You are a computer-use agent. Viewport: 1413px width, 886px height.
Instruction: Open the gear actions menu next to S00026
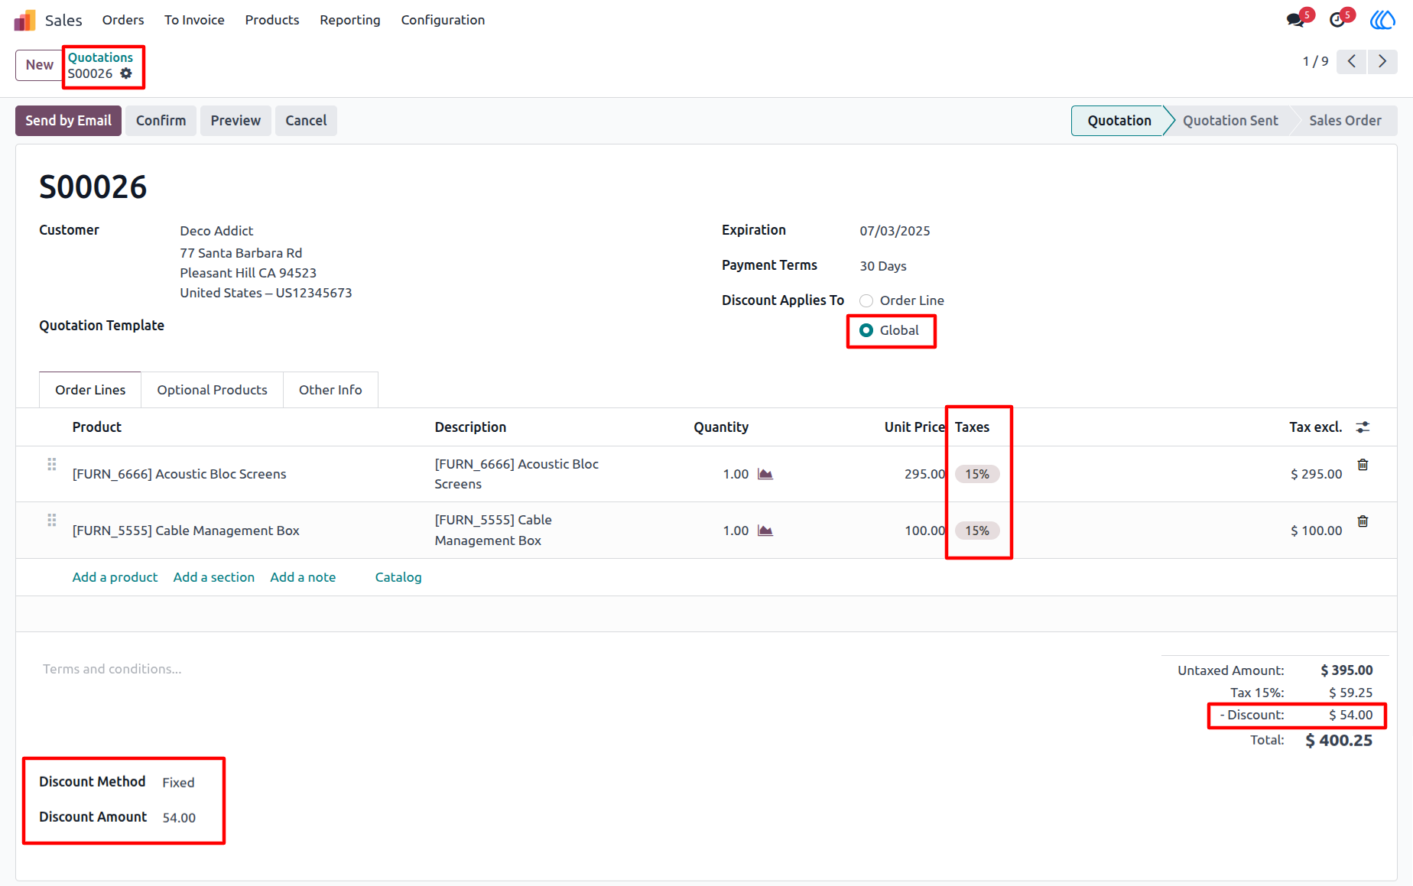click(126, 73)
